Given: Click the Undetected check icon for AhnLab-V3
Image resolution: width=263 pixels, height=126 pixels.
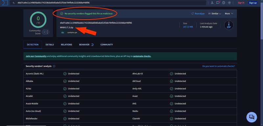Looking at the screenshot, I should click(171, 74).
